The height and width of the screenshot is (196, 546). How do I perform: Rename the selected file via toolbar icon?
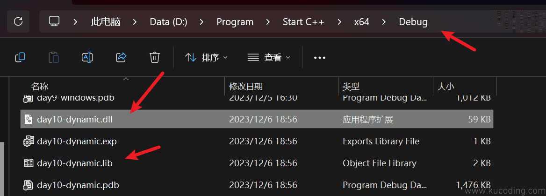(87, 57)
